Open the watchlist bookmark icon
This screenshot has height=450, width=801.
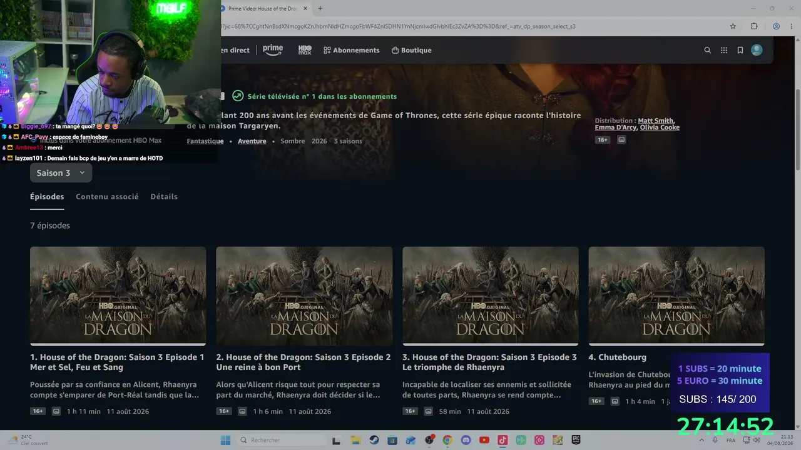click(740, 50)
